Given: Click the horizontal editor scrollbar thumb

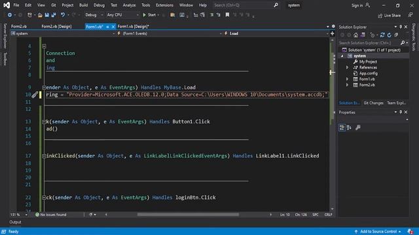Looking at the screenshot, I should (188, 215).
